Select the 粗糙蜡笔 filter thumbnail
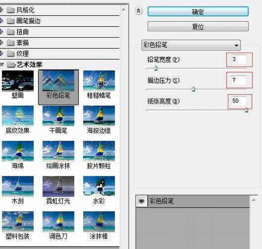Viewport: 262px width, 249px height. [x=99, y=81]
